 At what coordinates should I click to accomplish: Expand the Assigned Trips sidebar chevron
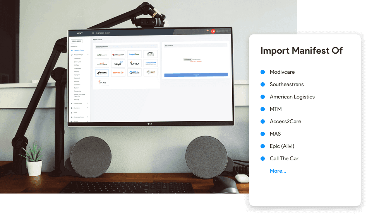click(88, 55)
